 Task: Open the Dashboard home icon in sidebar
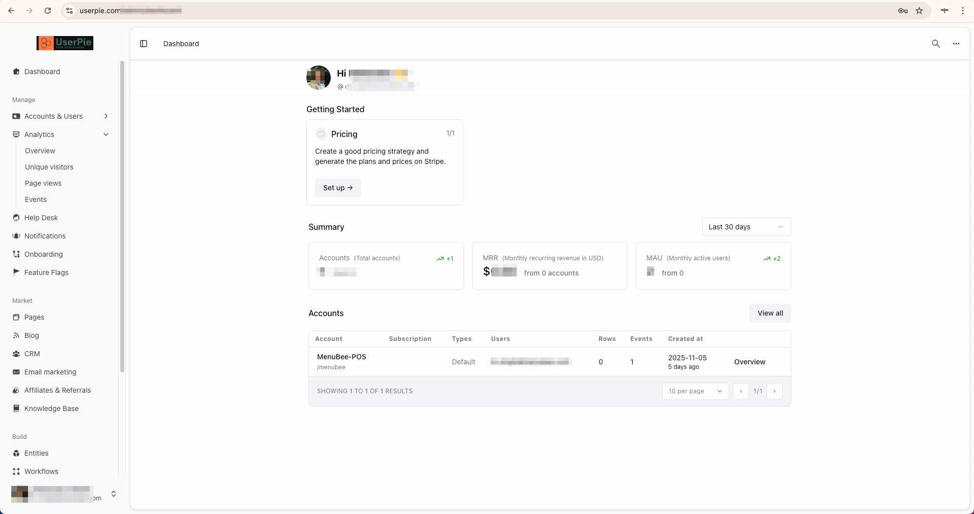click(16, 72)
